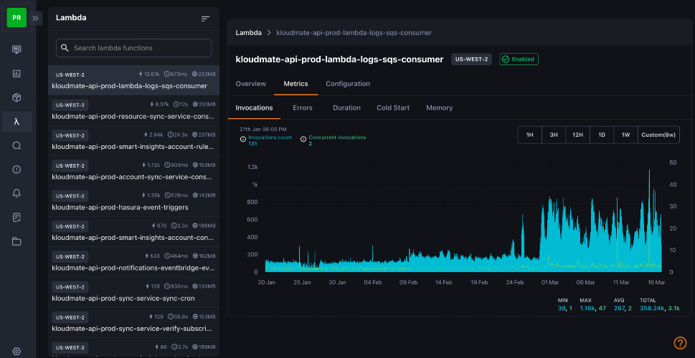Set time range to 1D
This screenshot has height=358, width=695.
(602, 135)
